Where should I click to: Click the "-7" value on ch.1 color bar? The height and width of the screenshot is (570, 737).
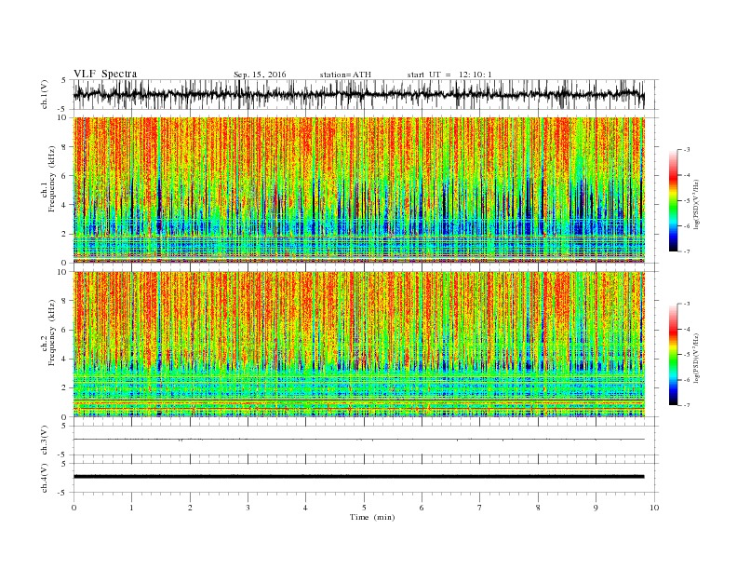click(687, 251)
